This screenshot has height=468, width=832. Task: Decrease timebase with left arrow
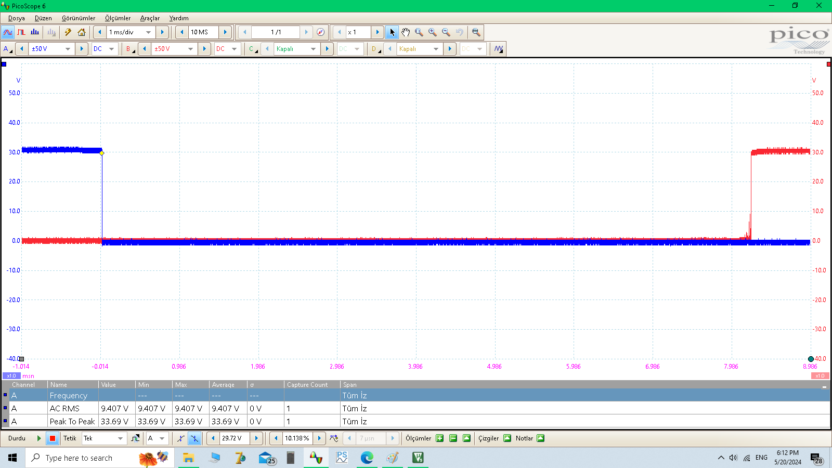[100, 32]
